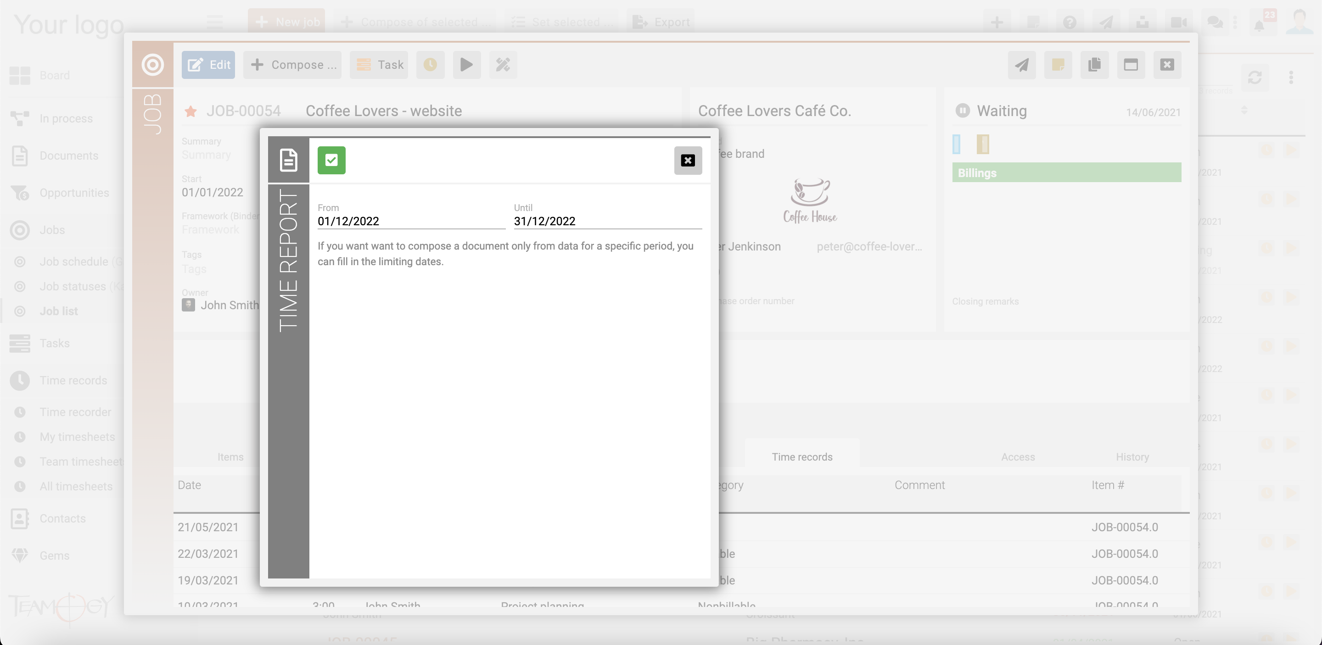1322x645 pixels.
Task: Toggle the favorite star for JOB-00054
Action: (x=190, y=111)
